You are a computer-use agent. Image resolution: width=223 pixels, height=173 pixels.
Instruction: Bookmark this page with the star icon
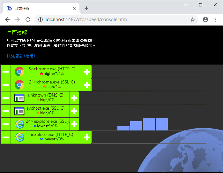tap(193, 20)
